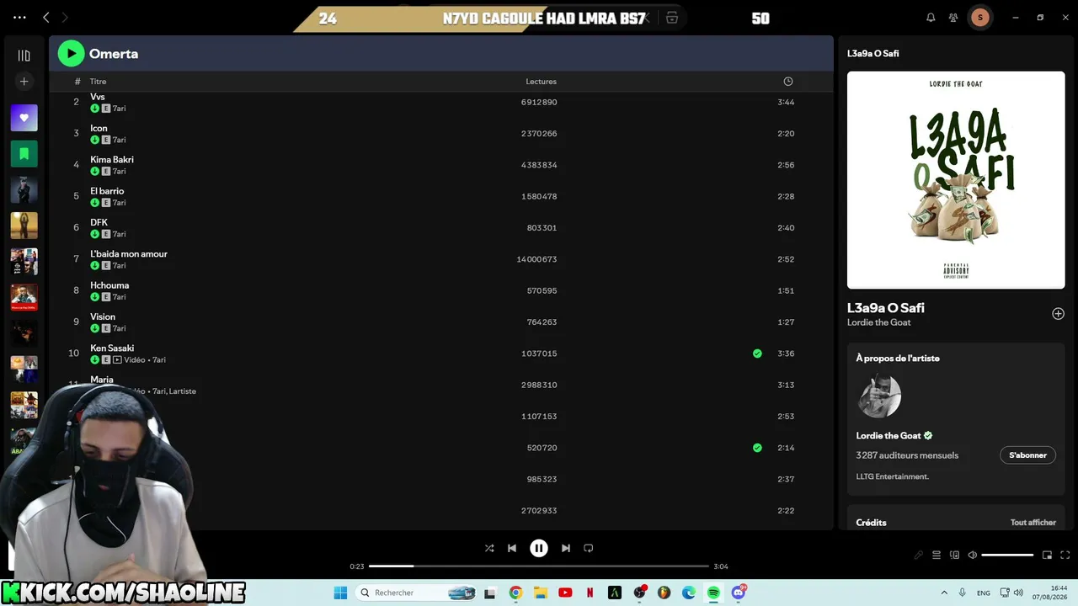Image resolution: width=1078 pixels, height=606 pixels.
Task: Open the play queue
Action: click(937, 555)
